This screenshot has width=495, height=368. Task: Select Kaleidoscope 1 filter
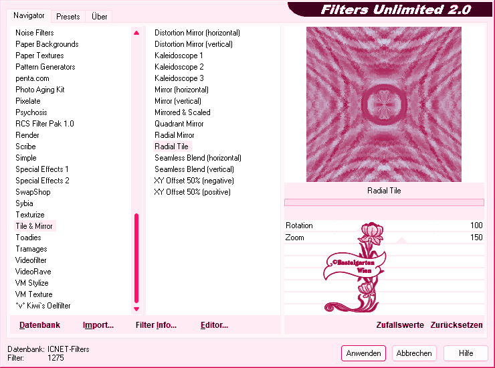(x=179, y=56)
